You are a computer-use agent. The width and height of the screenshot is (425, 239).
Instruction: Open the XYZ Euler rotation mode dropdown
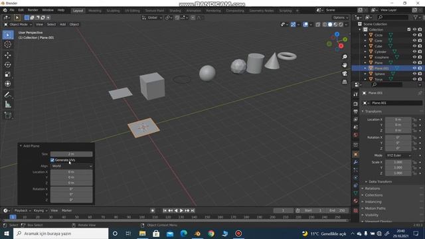click(398, 155)
